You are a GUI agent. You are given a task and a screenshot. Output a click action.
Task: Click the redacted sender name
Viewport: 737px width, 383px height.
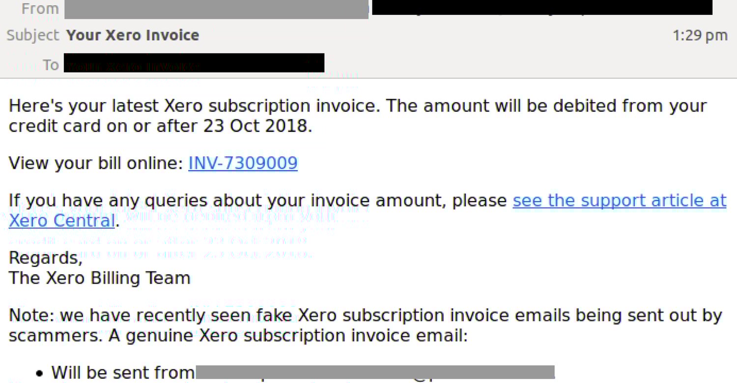coord(216,8)
